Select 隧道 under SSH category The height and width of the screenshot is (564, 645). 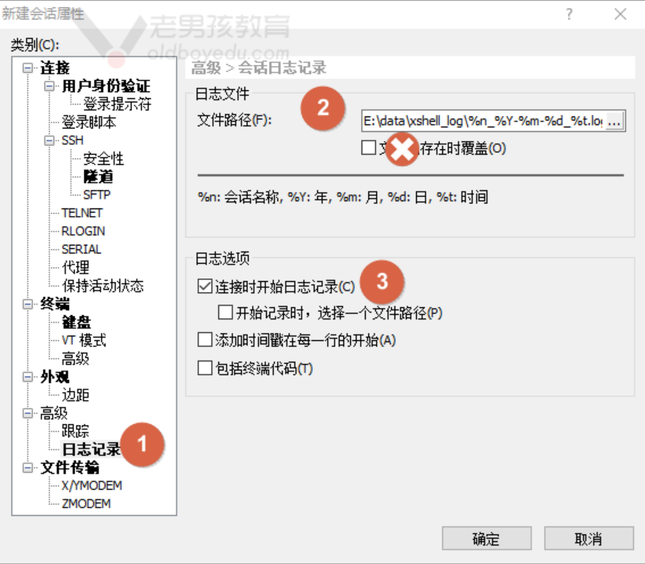[98, 177]
